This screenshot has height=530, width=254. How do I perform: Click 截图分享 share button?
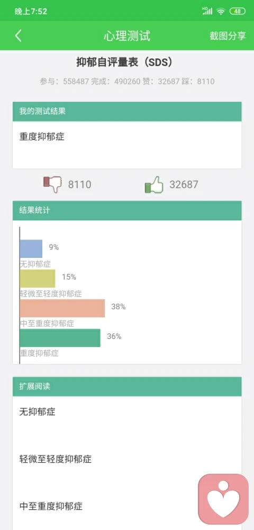228,36
